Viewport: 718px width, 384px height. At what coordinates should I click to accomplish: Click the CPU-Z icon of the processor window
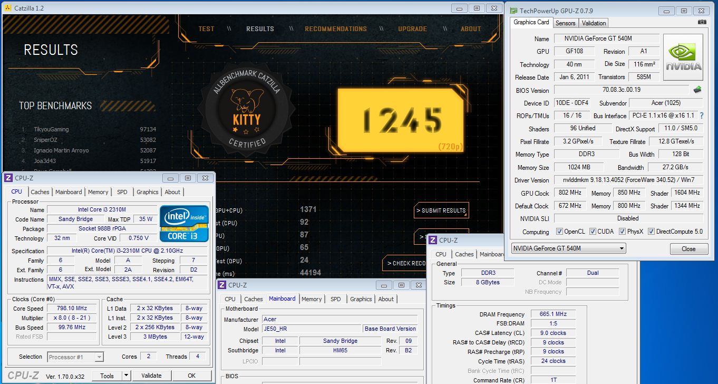pyautogui.click(x=8, y=178)
